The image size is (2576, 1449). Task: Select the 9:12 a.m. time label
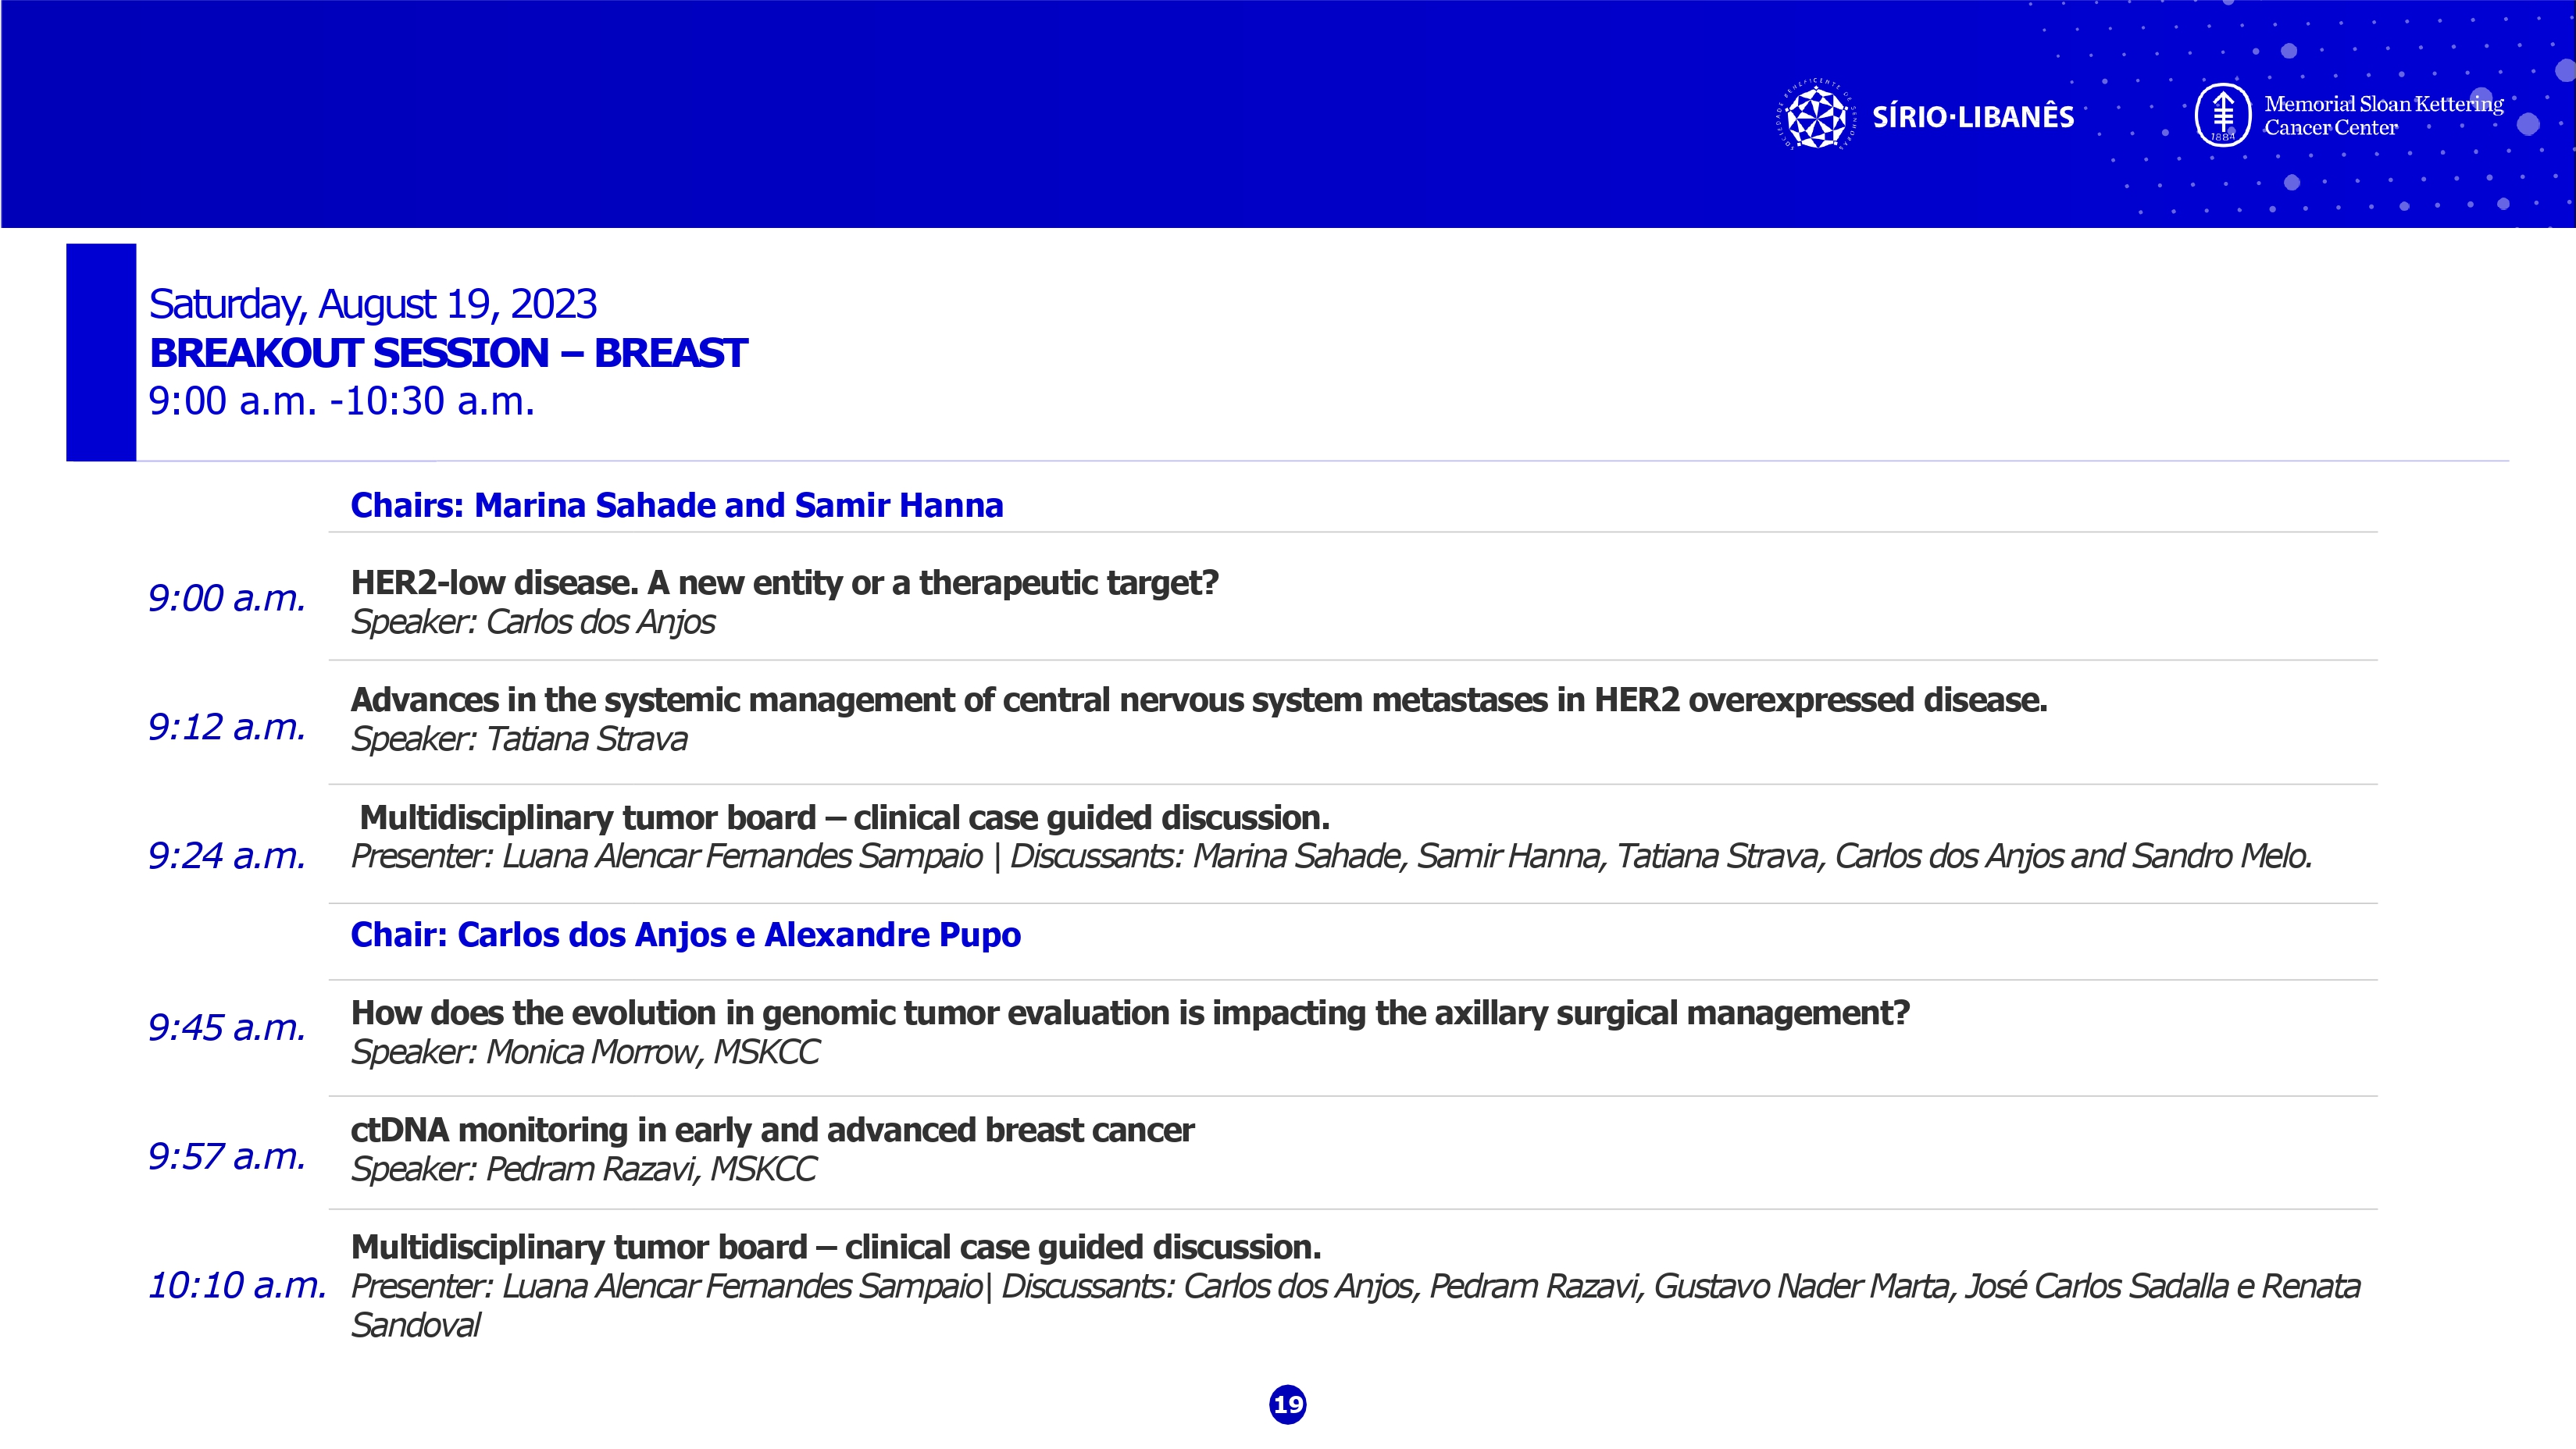[227, 727]
